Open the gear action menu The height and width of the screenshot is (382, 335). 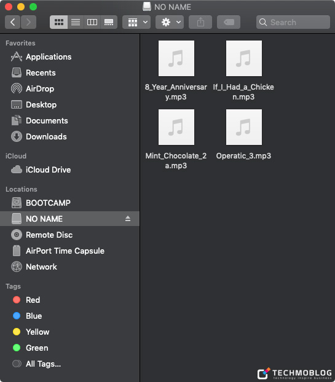click(x=170, y=22)
